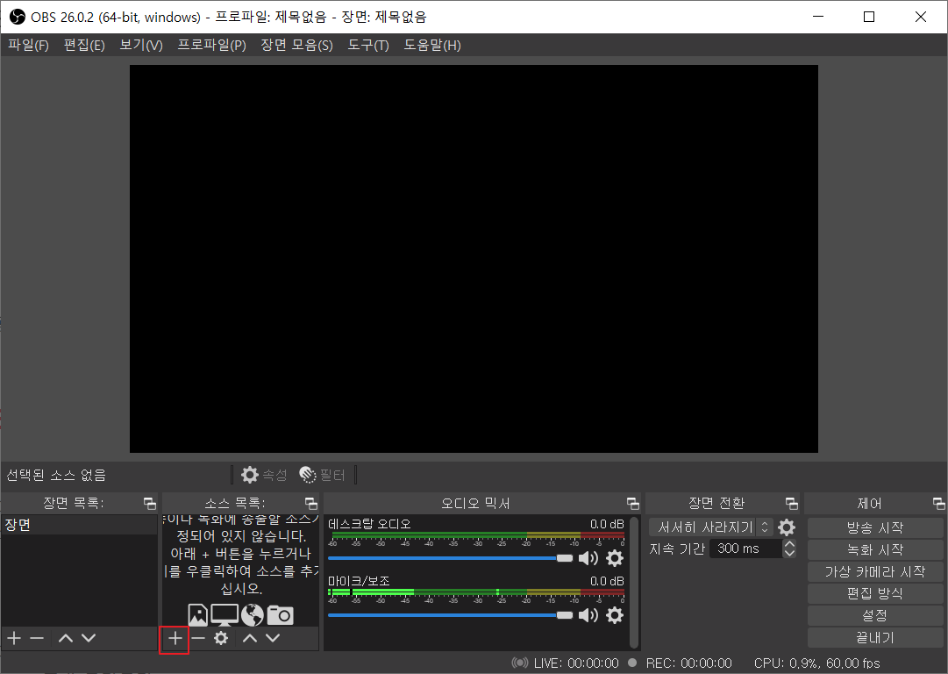Click the 선택된 소스 없음 text
The width and height of the screenshot is (948, 674).
(56, 475)
